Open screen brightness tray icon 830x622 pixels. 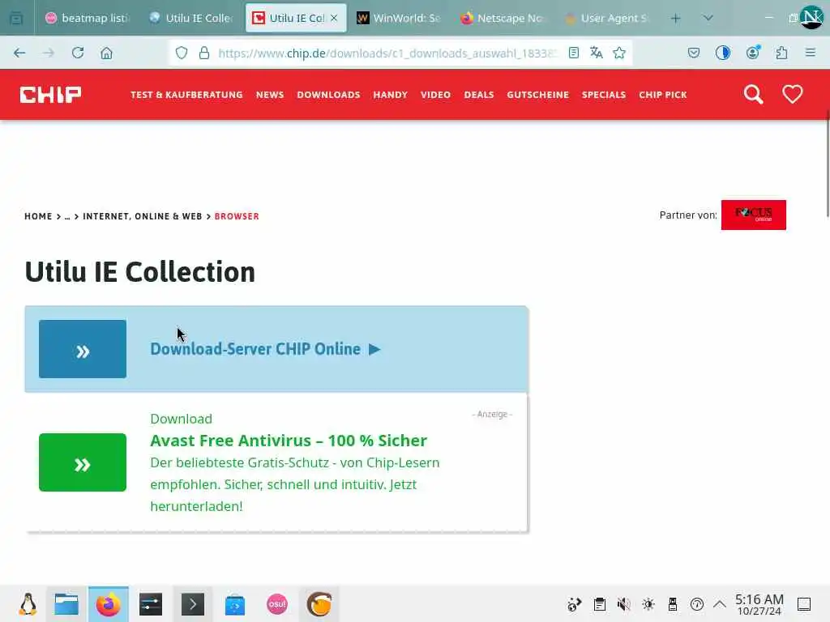(x=648, y=604)
